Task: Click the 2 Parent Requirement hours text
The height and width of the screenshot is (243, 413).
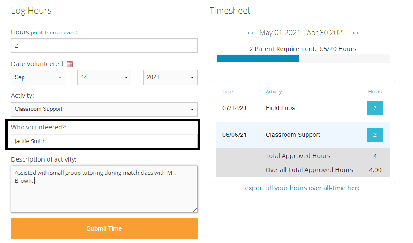Action: (x=303, y=49)
